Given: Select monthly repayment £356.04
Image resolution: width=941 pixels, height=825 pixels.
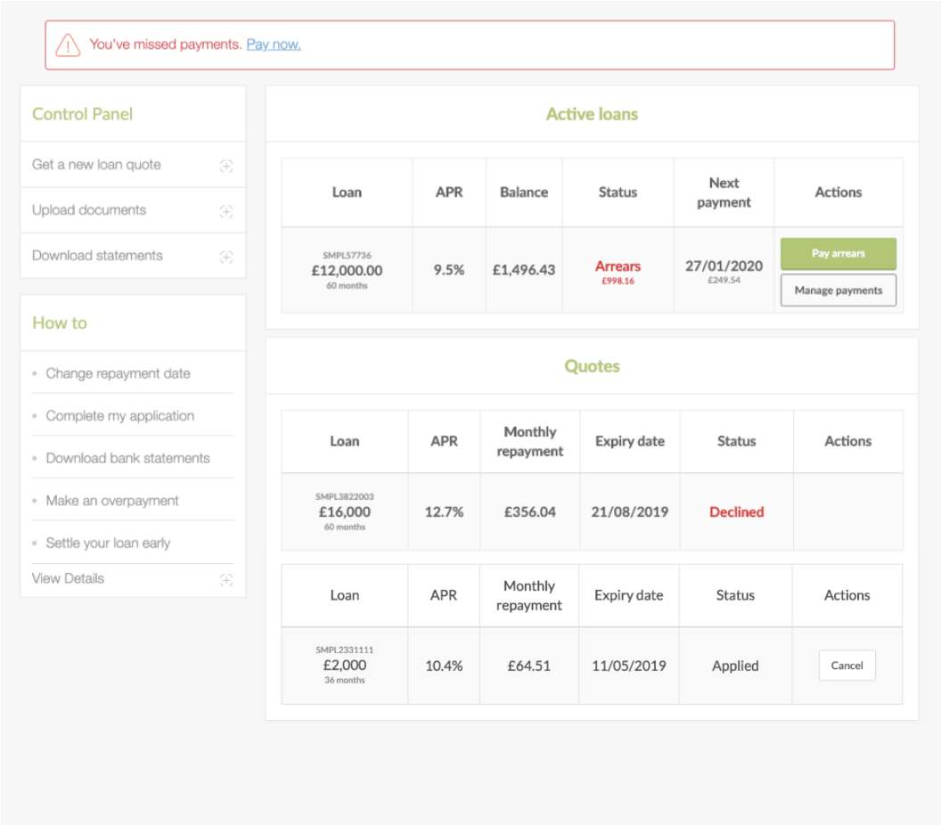Looking at the screenshot, I should coord(530,511).
